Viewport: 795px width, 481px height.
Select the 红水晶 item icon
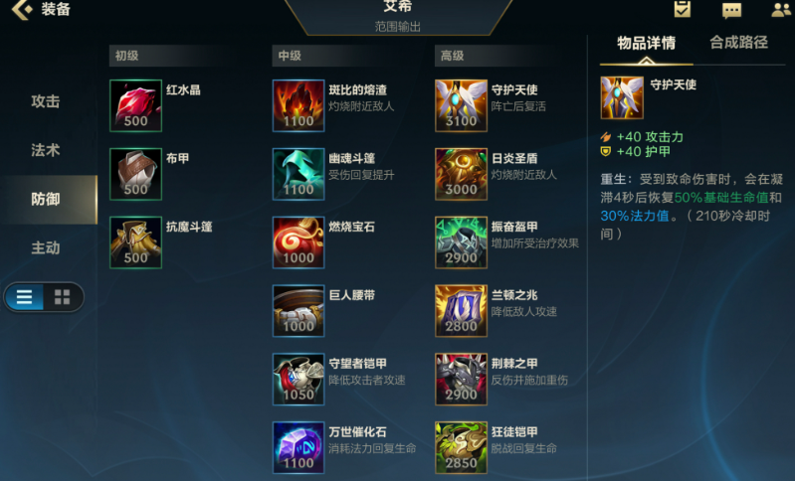(136, 105)
